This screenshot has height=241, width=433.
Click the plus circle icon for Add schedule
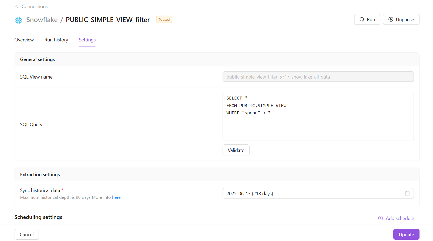coord(381,218)
